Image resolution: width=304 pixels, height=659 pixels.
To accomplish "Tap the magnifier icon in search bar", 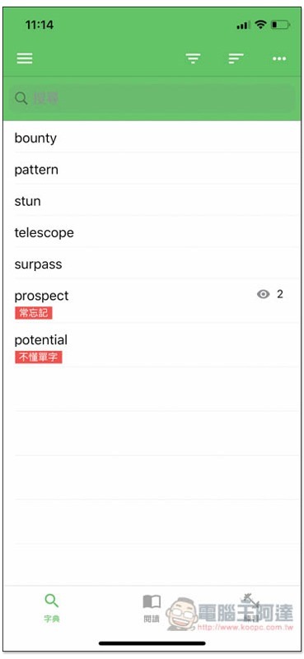I will (x=21, y=98).
